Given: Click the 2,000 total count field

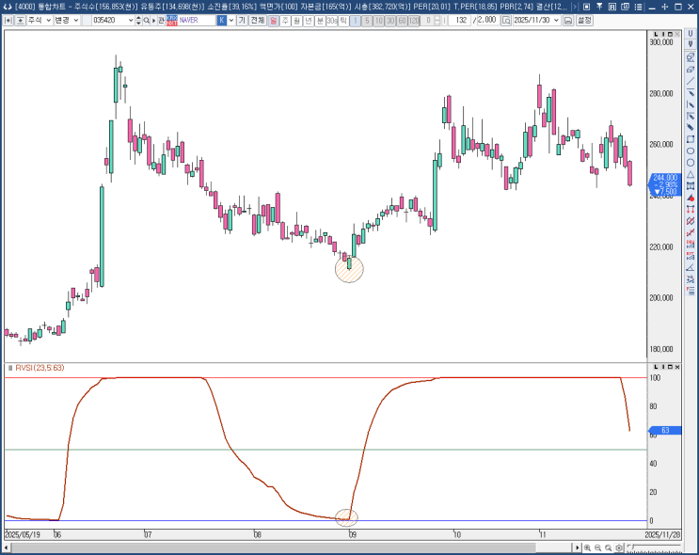Looking at the screenshot, I should tap(487, 21).
